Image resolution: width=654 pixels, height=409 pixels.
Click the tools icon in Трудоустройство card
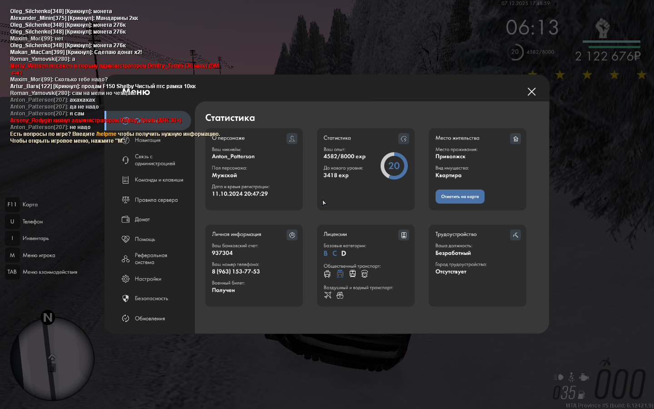tap(515, 235)
